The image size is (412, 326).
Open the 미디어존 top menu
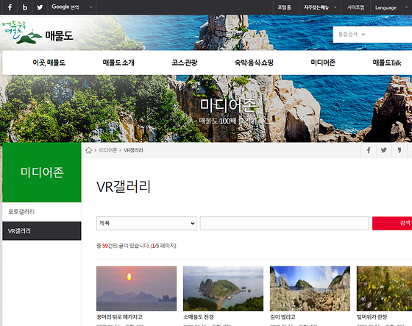coord(323,63)
